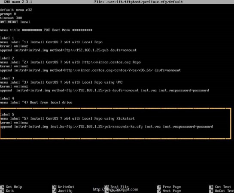The height and width of the screenshot is (193, 234).
Task: Choose the Justify shortcut
Action: pos(62,191)
